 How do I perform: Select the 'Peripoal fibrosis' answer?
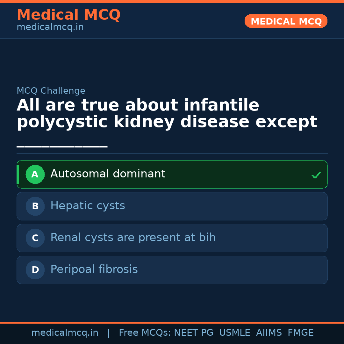click(94, 269)
